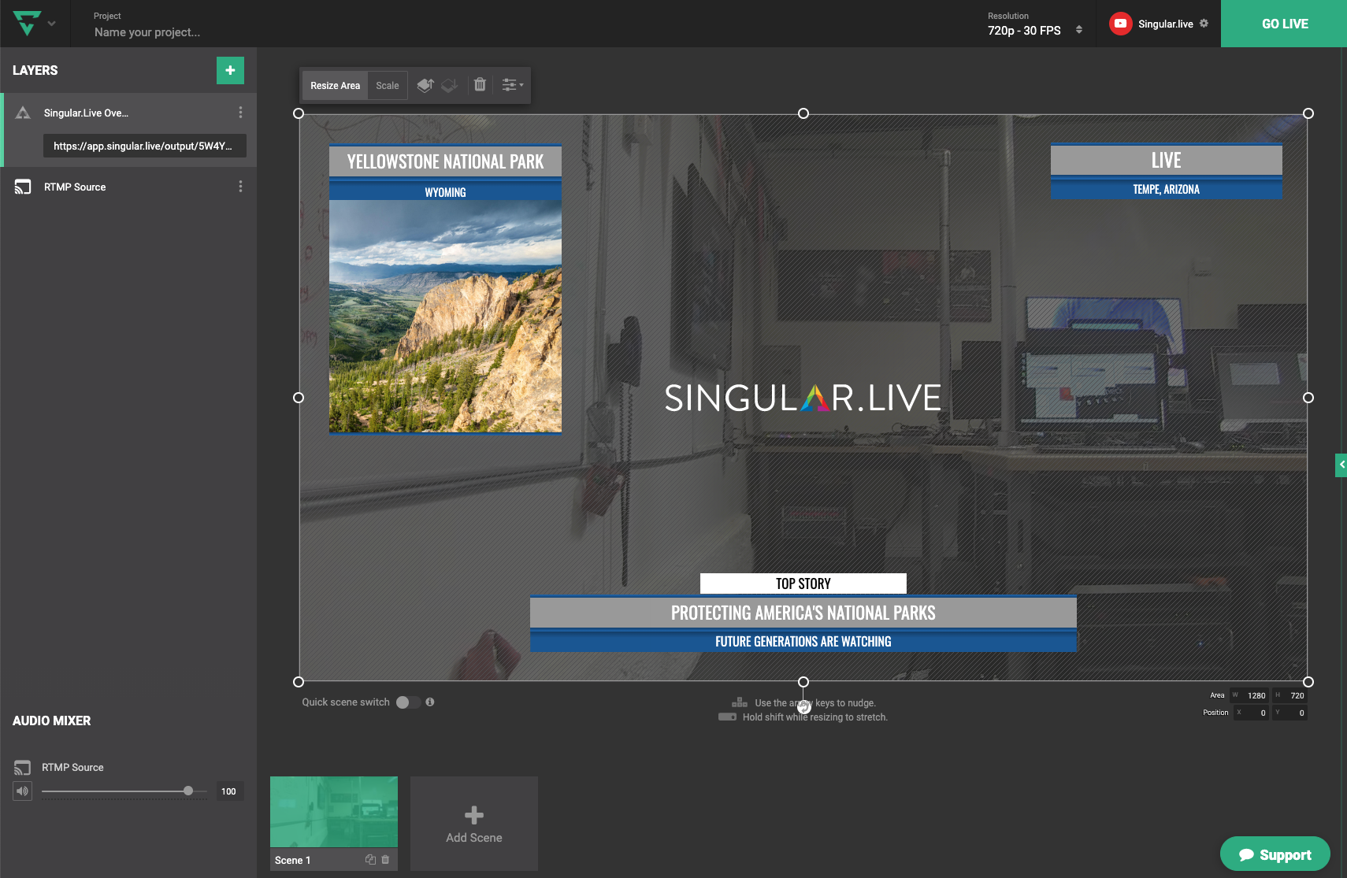
Task: Click the bottom-left canvas resize handle
Action: point(299,682)
